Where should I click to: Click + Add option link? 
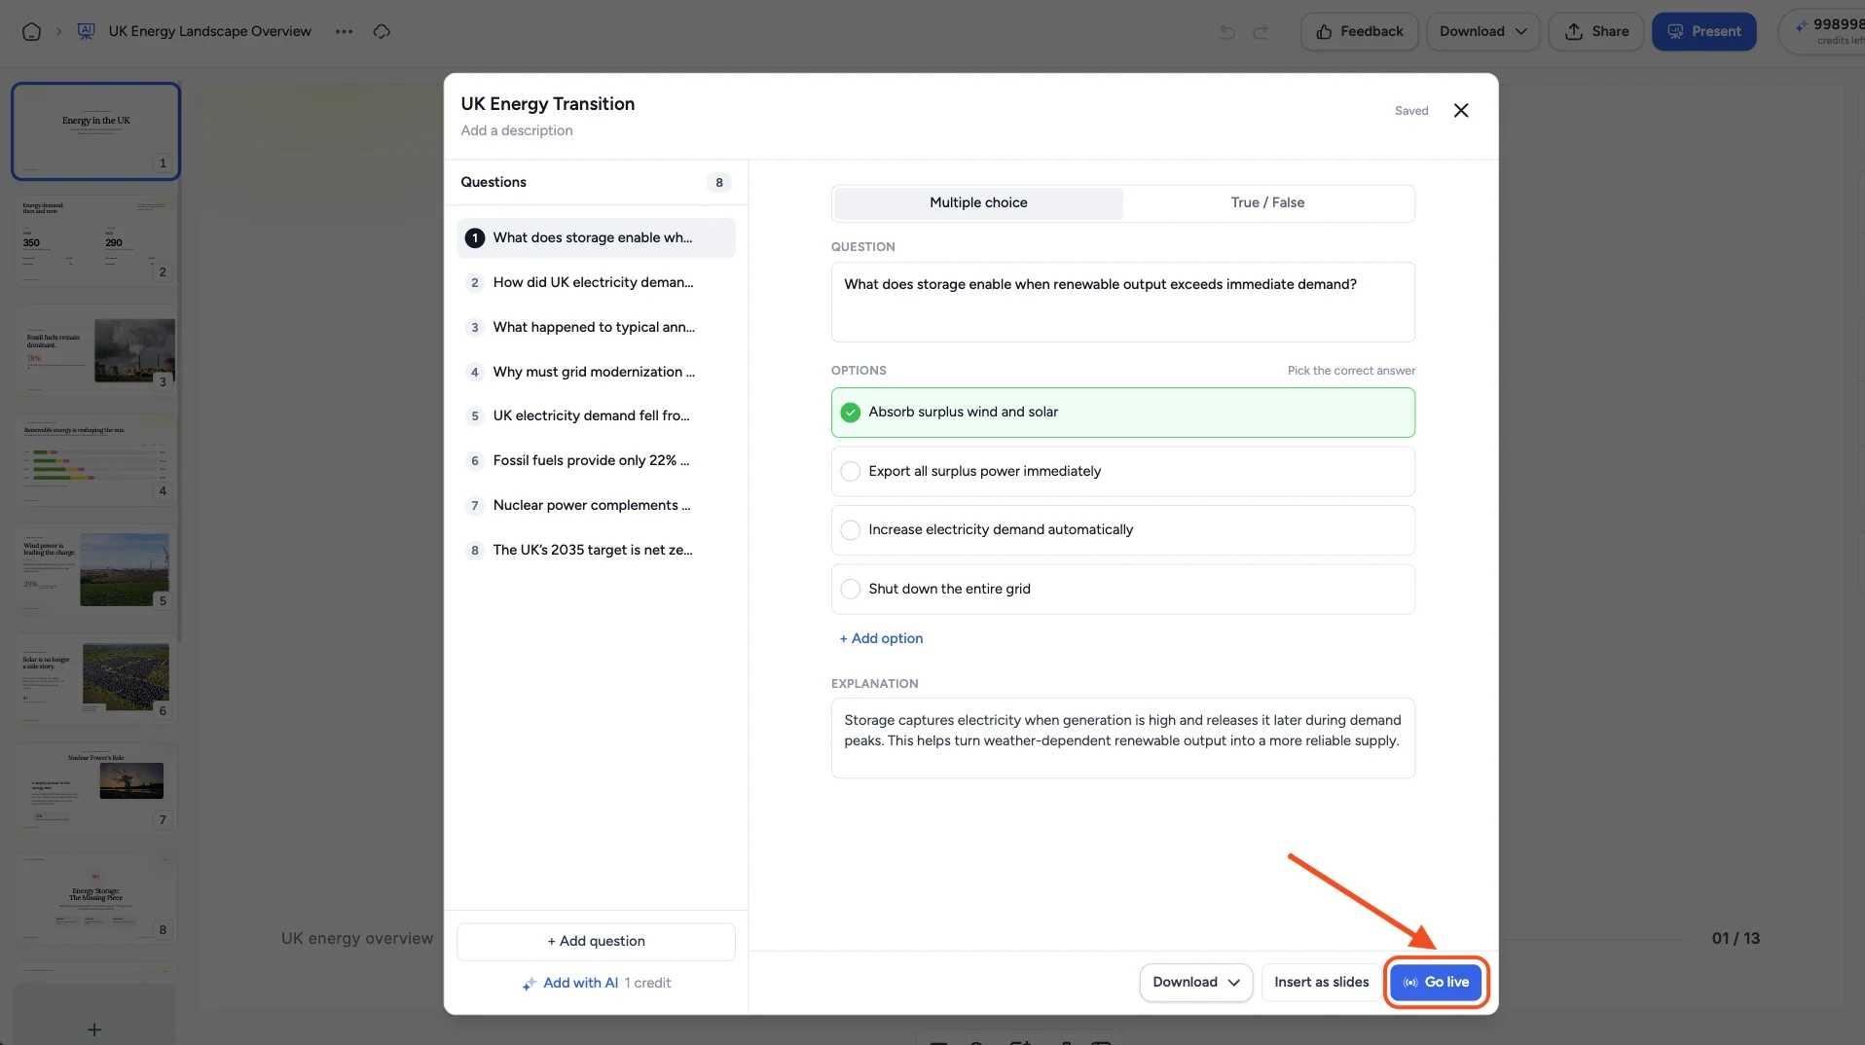tap(881, 638)
